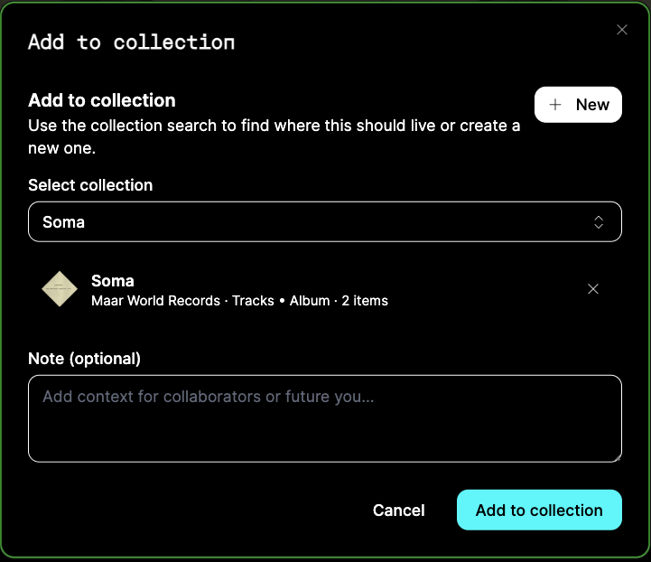This screenshot has height=562, width=651.
Task: Open the Select collection dropdown showing Soma
Action: (325, 221)
